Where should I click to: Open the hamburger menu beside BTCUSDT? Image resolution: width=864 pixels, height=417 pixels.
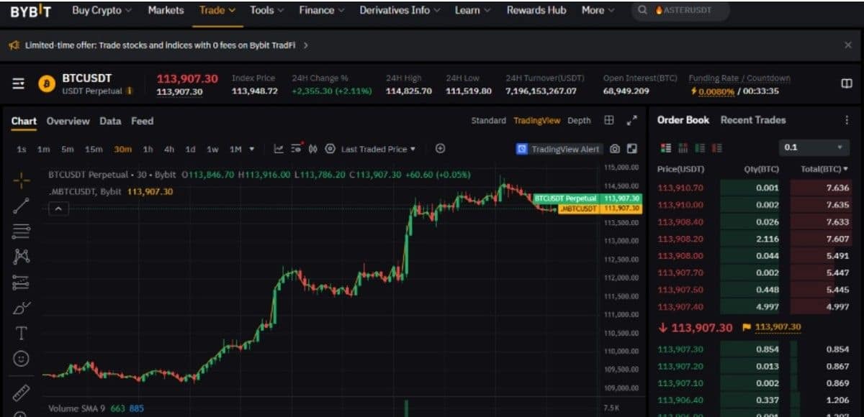(18, 83)
